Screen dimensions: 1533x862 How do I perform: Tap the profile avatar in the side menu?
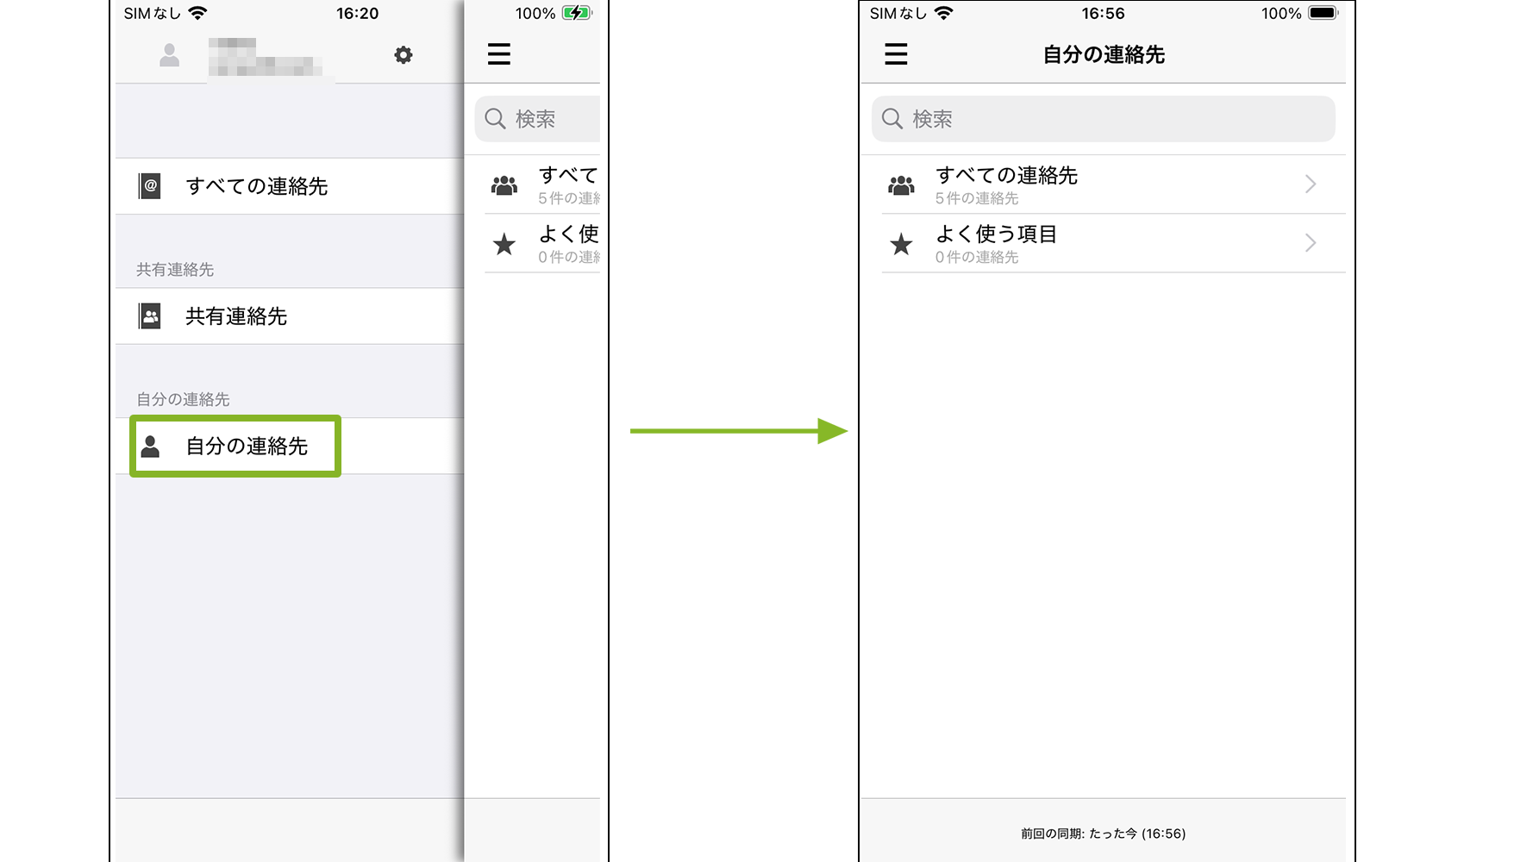coord(170,55)
